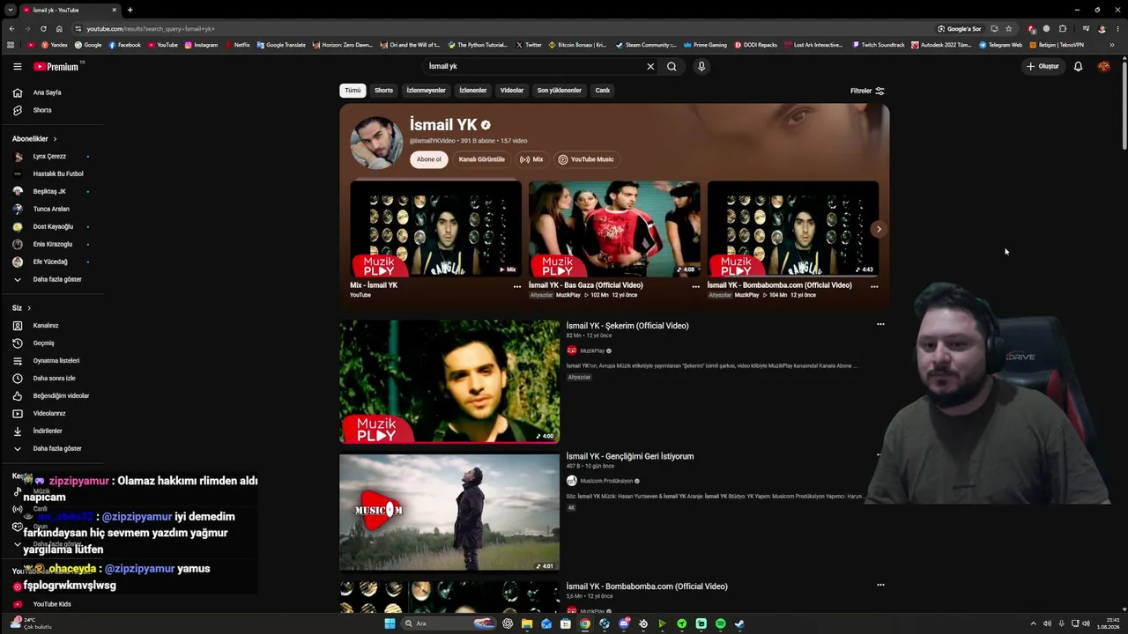Click the Kanalı Görüntüle button
Image resolution: width=1128 pixels, height=634 pixels.
[x=482, y=159]
